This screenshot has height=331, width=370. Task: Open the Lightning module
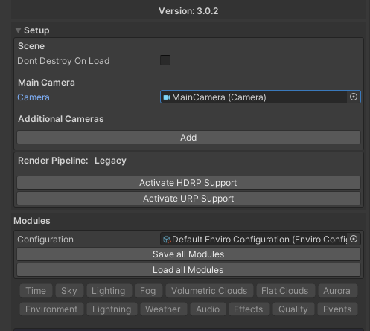click(x=112, y=309)
